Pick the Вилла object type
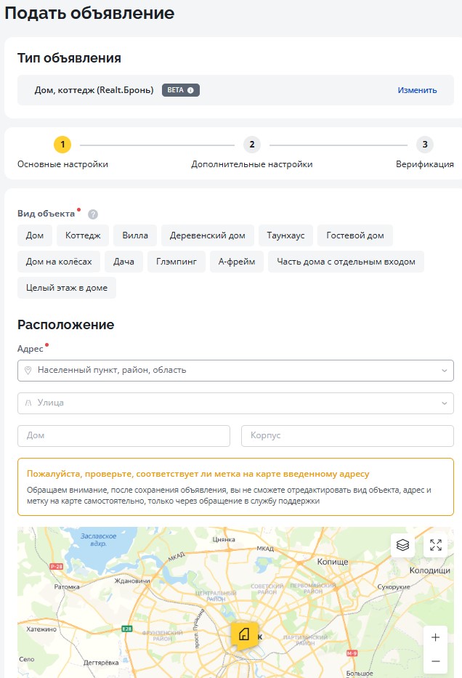Viewport: 462px width, 678px height. [135, 235]
